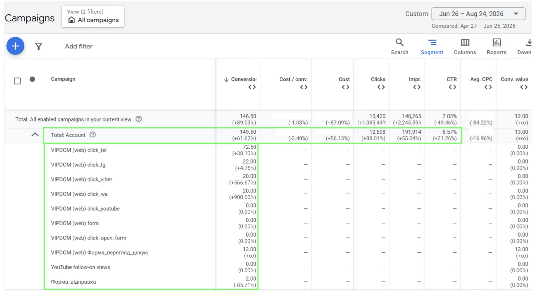This screenshot has height=293, width=533.
Task: Click the blue plus create campaign button
Action: point(15,46)
